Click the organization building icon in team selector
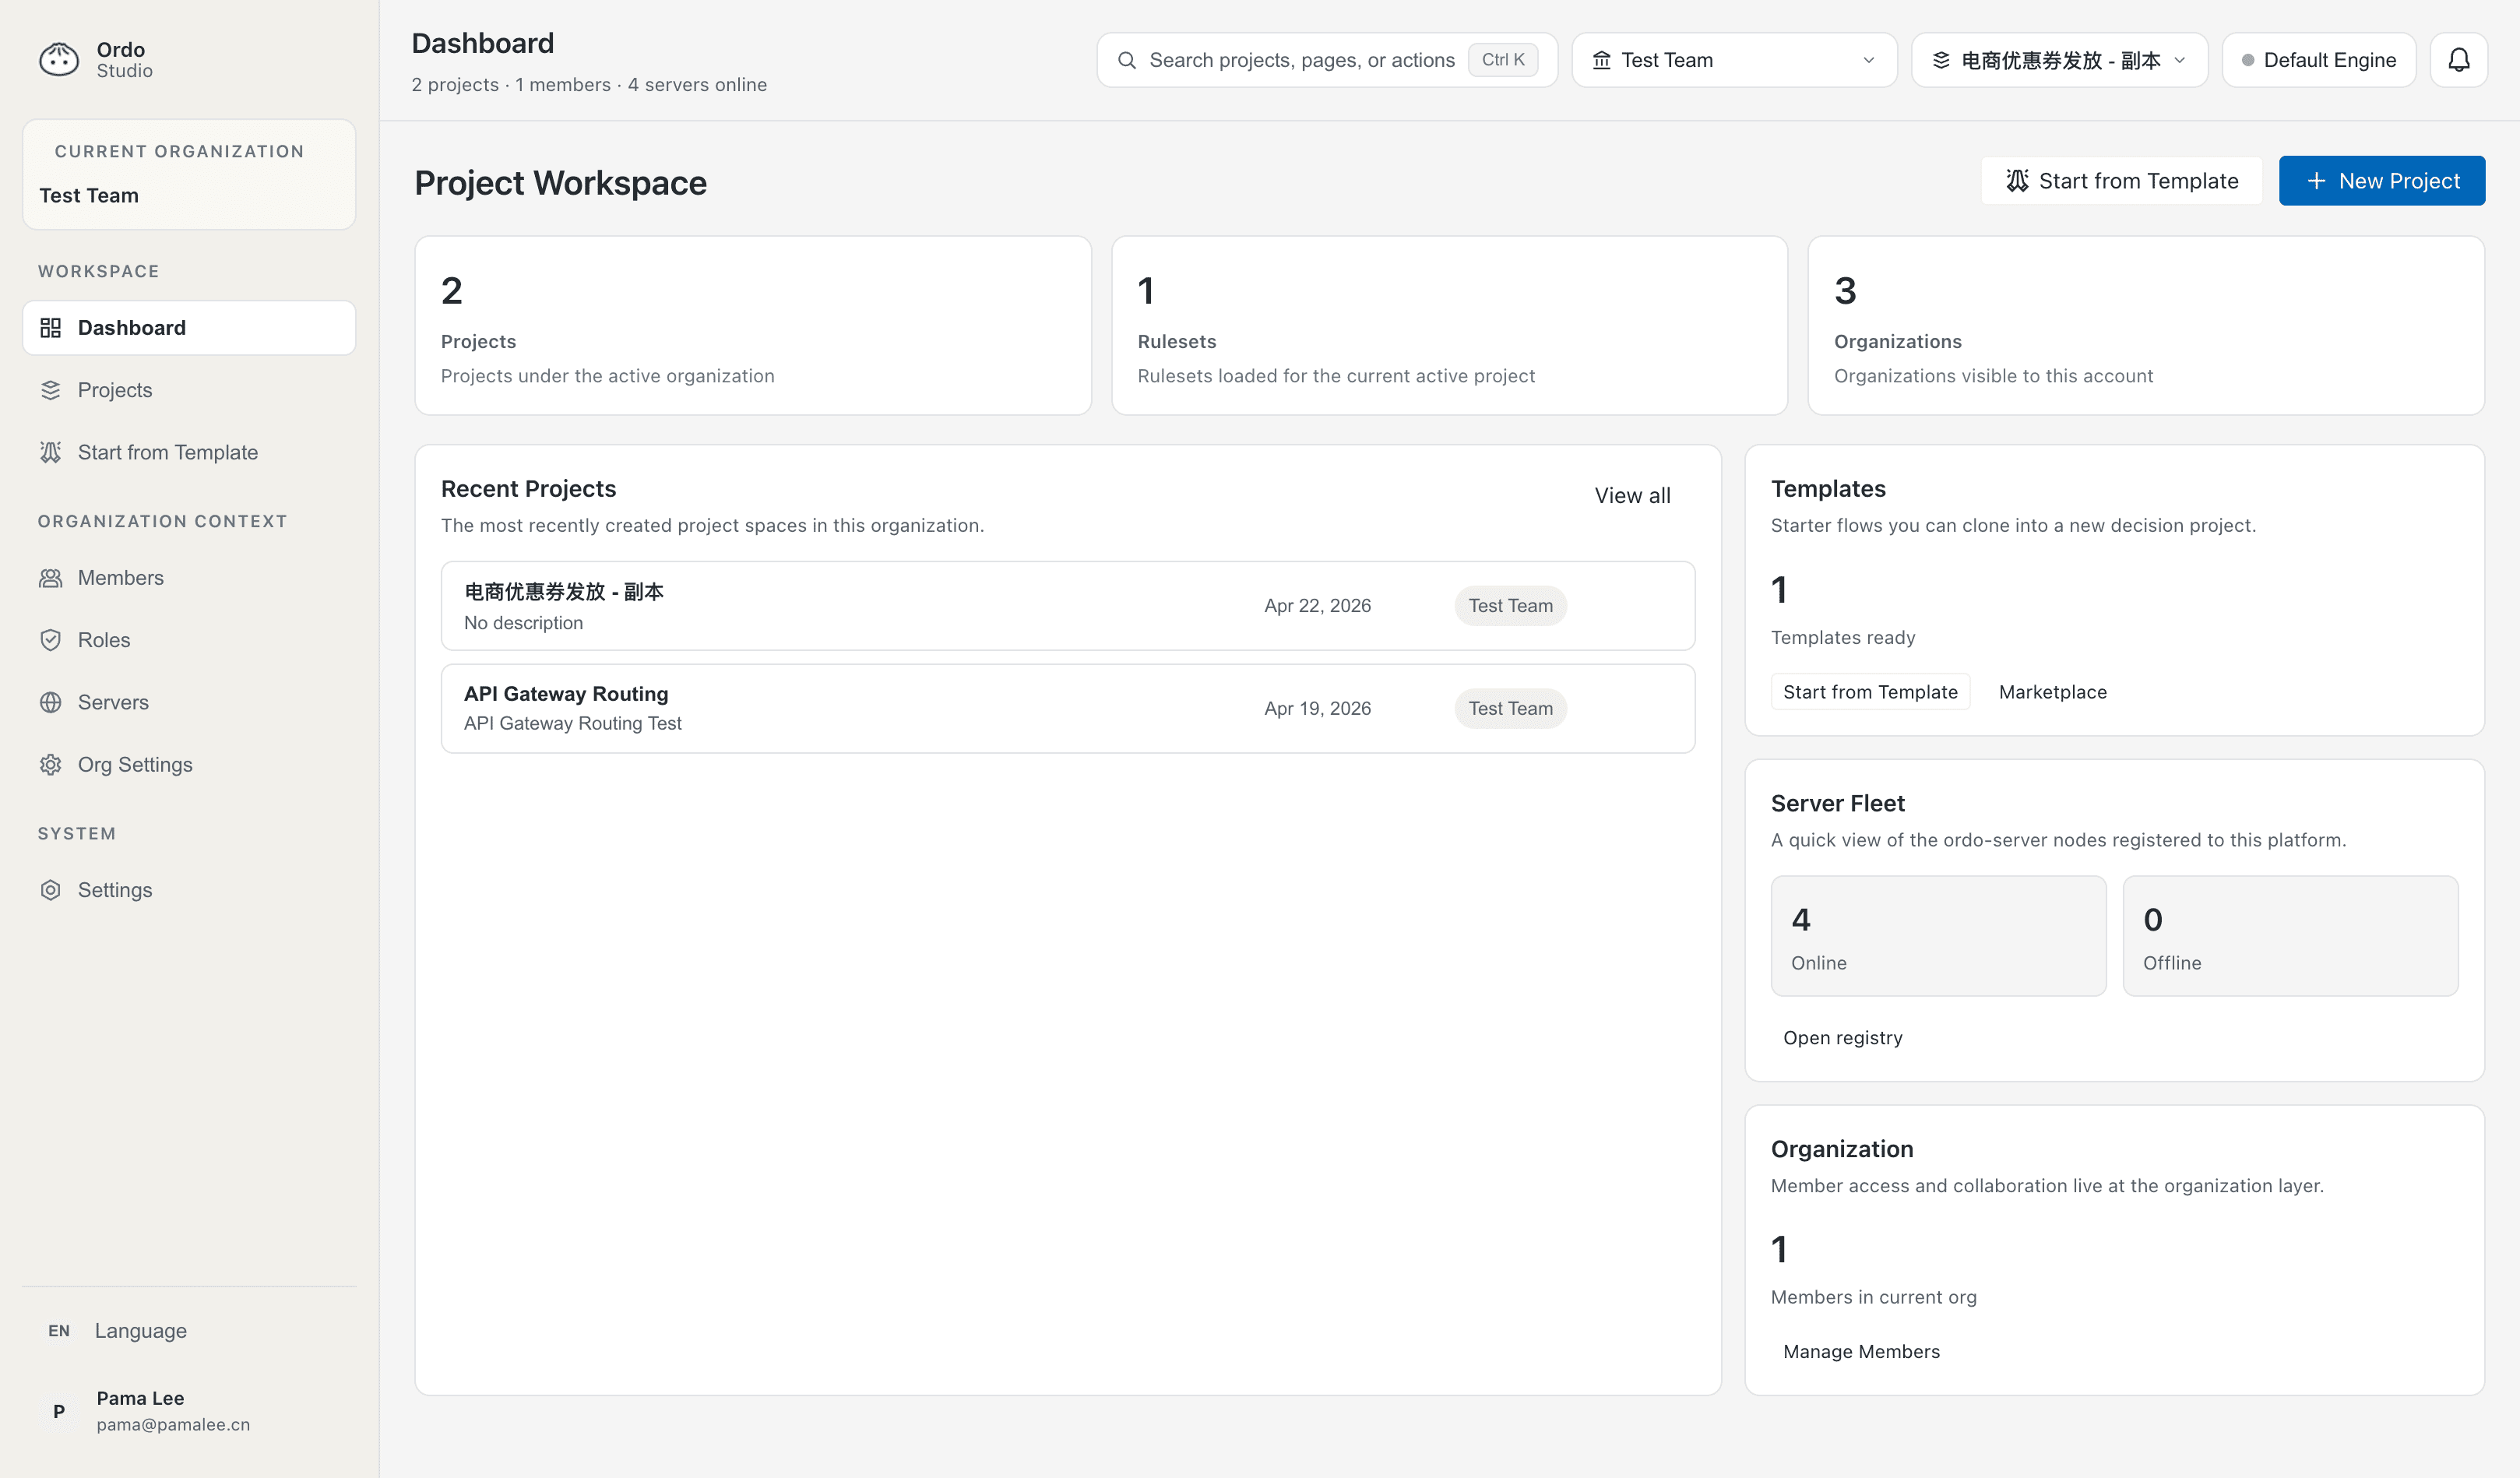The width and height of the screenshot is (2520, 1478). tap(1601, 60)
